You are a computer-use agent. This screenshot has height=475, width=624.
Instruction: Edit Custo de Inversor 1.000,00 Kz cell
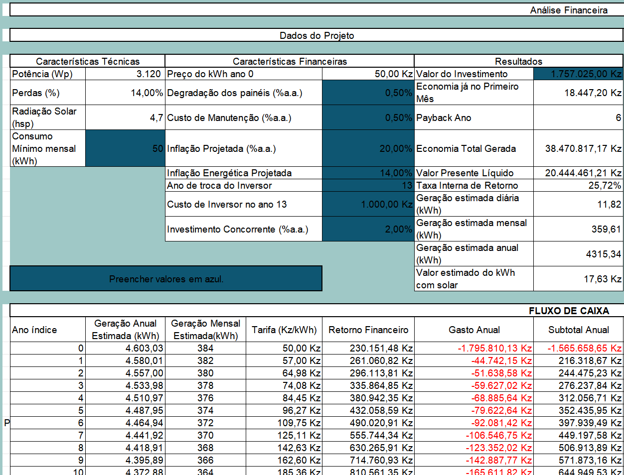click(368, 204)
